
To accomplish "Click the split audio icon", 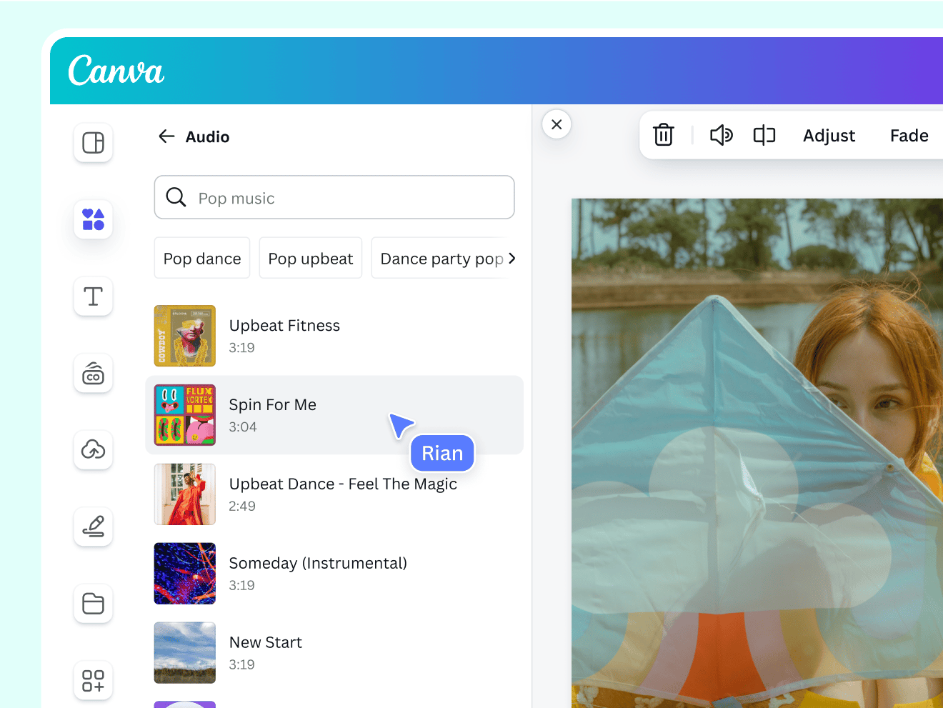I will point(764,135).
